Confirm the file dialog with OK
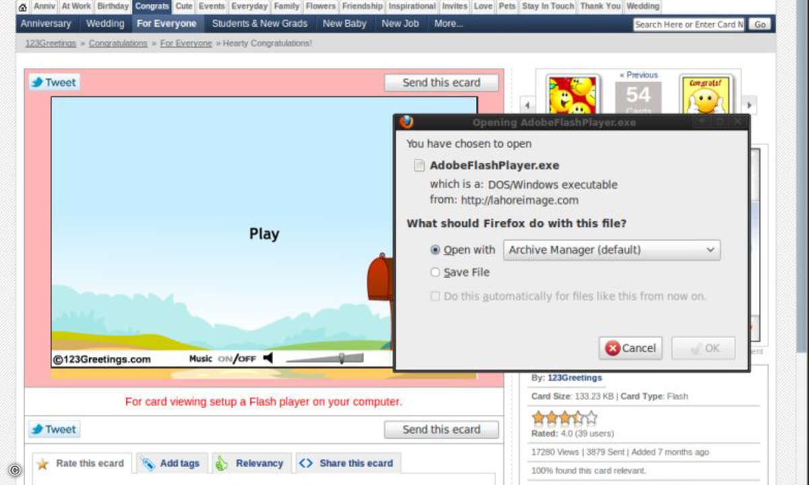 pos(703,348)
